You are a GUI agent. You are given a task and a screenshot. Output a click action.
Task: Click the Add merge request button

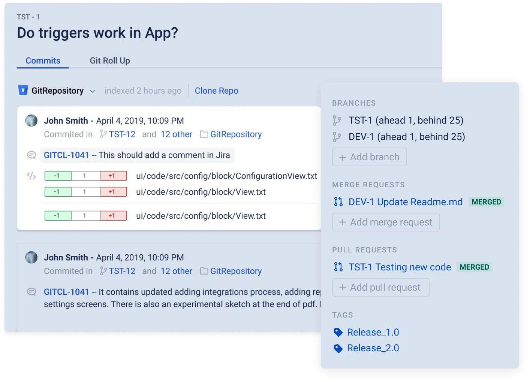click(386, 222)
